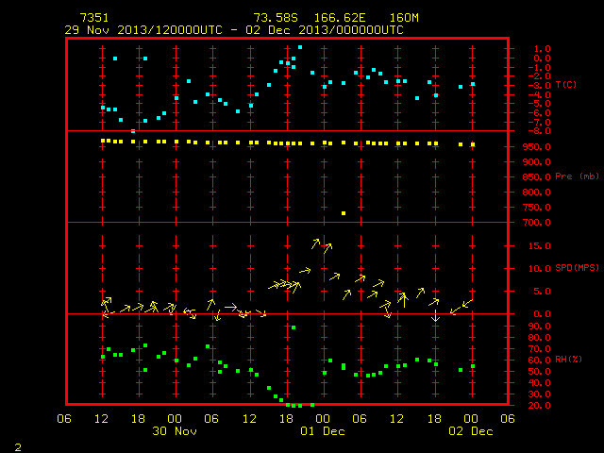
Task: Click the lone green humidity point near 90%
Action: (x=294, y=327)
